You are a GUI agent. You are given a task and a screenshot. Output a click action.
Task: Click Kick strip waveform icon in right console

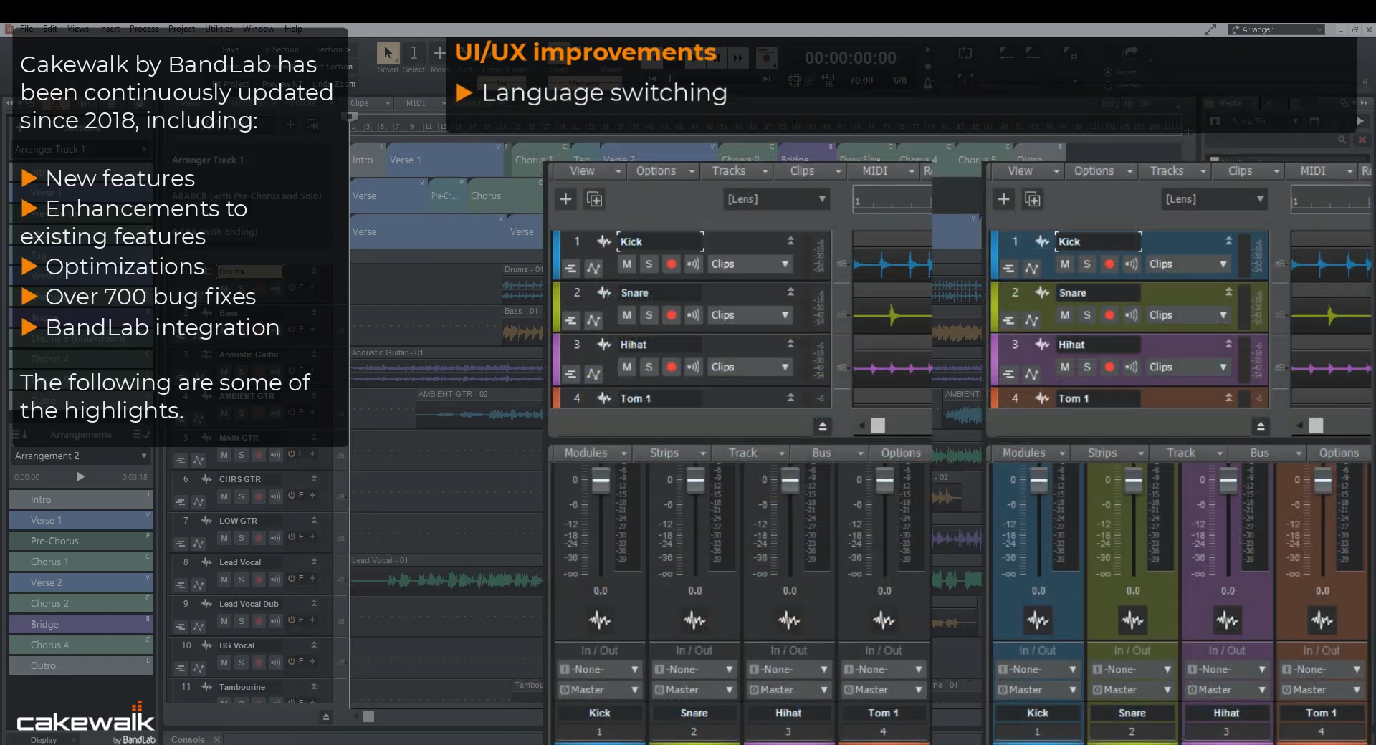(x=1038, y=620)
